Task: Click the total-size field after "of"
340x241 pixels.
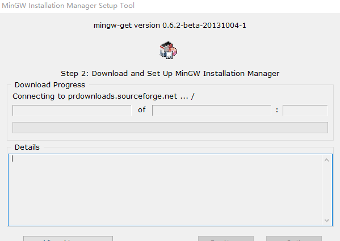Action: 211,111
